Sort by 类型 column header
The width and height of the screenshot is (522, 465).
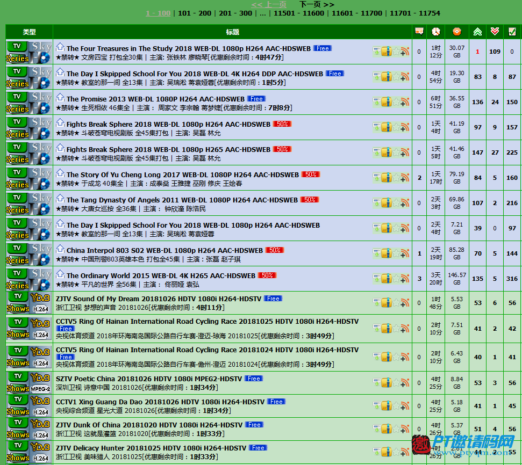coord(29,32)
